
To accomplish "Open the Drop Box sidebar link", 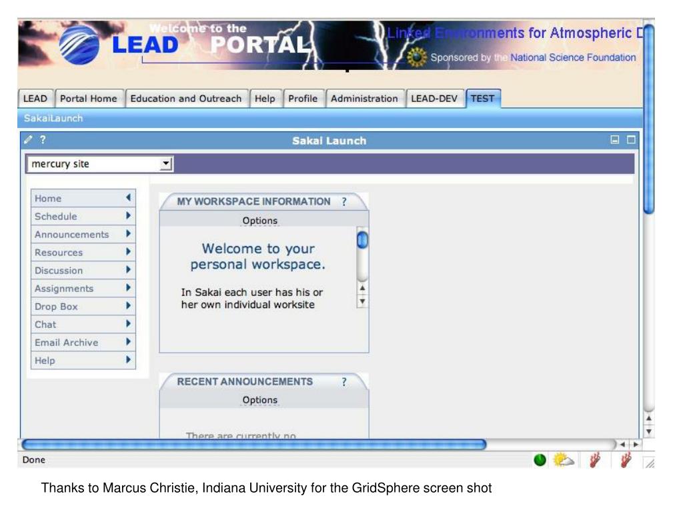I will coord(56,307).
